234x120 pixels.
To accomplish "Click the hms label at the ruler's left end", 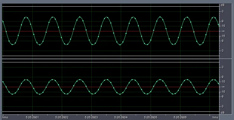I will click(5, 117).
